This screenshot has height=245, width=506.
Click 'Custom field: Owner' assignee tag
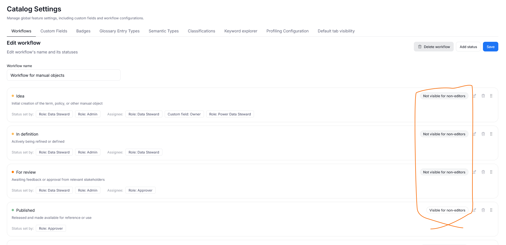click(184, 114)
